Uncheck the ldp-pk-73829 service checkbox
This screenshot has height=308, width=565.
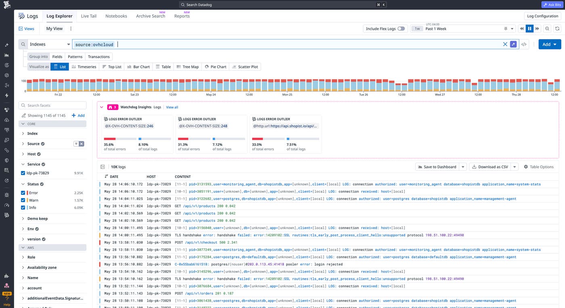(x=23, y=173)
